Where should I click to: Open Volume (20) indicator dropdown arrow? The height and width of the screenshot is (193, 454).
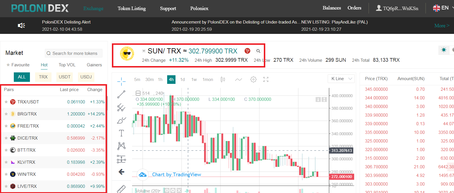(x=159, y=191)
